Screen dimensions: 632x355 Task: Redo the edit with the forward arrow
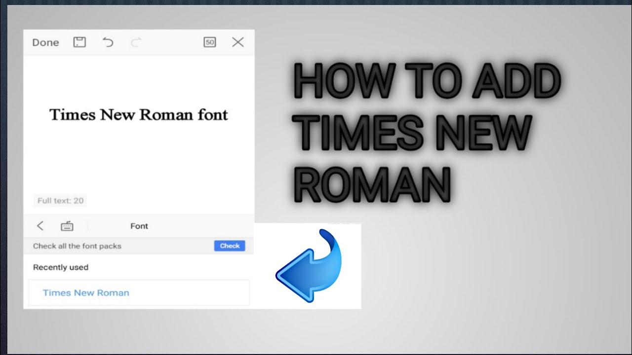(x=136, y=42)
